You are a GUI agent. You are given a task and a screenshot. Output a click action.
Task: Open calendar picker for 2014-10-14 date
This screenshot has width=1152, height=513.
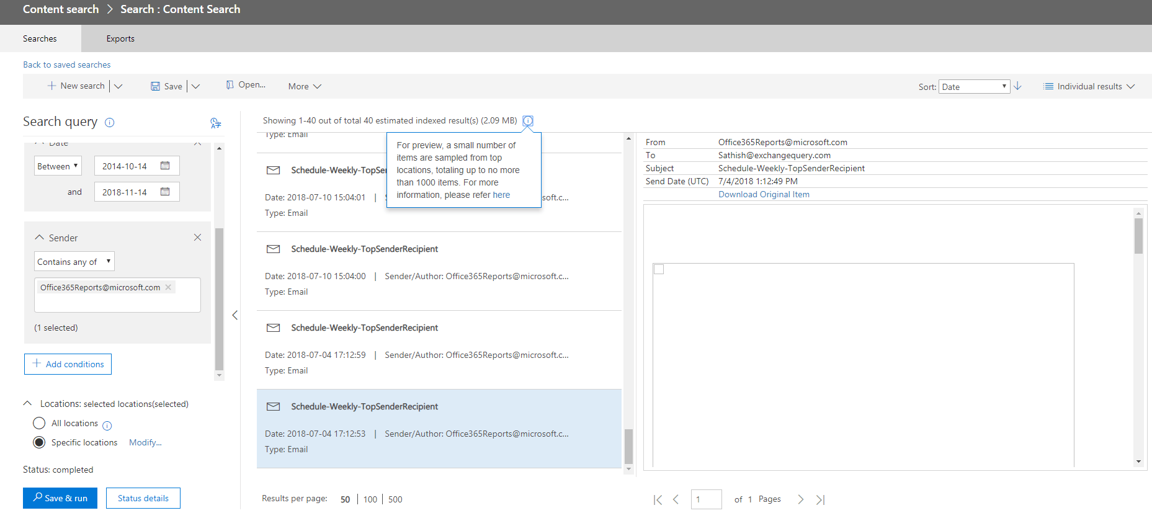pos(165,166)
